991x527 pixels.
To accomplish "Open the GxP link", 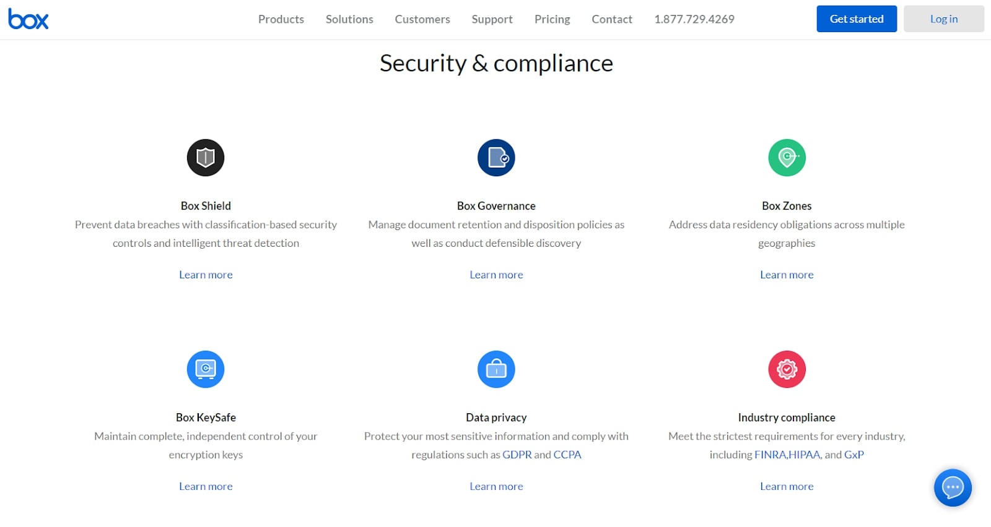I will point(854,455).
